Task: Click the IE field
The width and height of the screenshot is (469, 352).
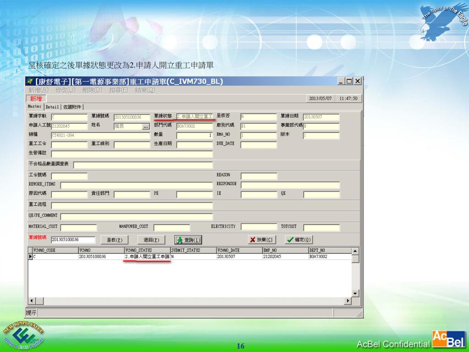Action: coord(259,194)
